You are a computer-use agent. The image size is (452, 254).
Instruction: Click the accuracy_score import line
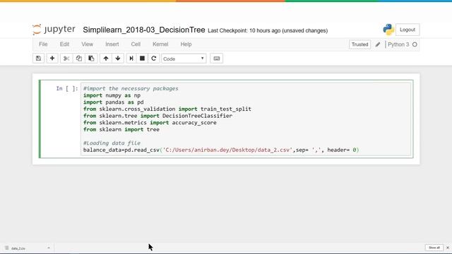click(x=150, y=123)
